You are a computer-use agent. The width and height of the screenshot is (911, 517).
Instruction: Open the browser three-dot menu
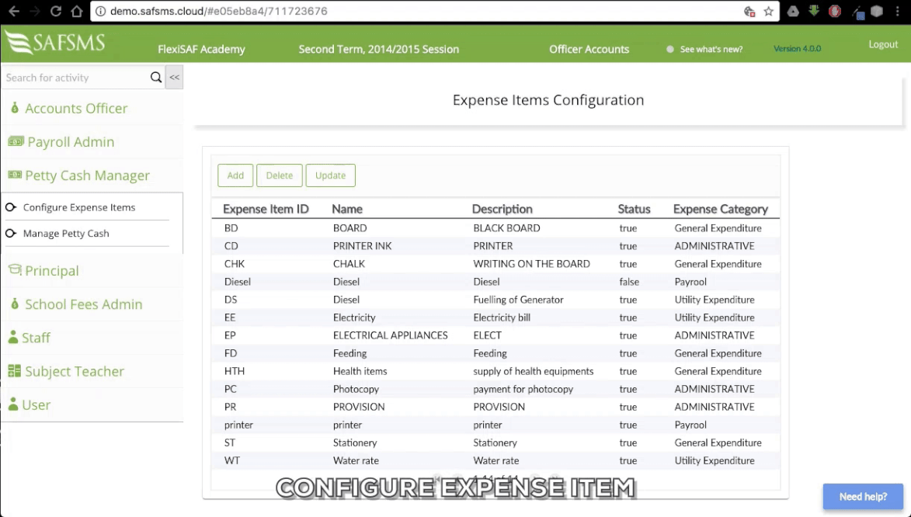(898, 11)
